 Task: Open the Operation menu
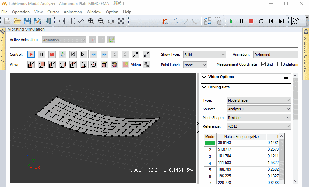[21, 12]
